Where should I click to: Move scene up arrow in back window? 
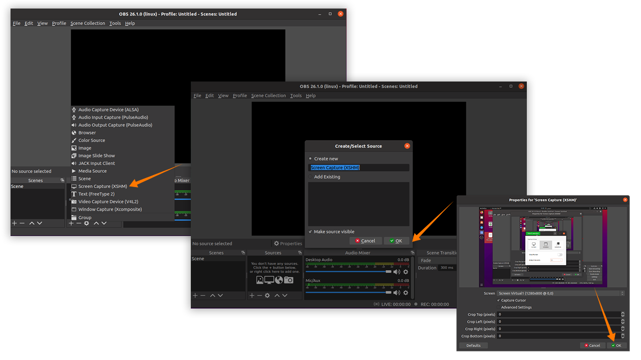tap(32, 223)
